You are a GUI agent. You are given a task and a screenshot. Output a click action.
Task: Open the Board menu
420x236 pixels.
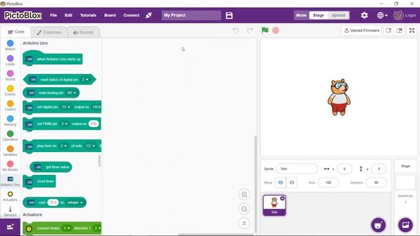tap(110, 15)
